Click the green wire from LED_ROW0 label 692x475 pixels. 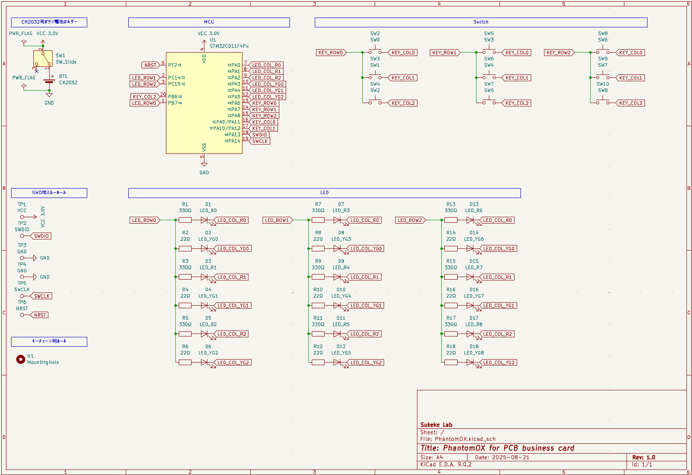point(168,220)
